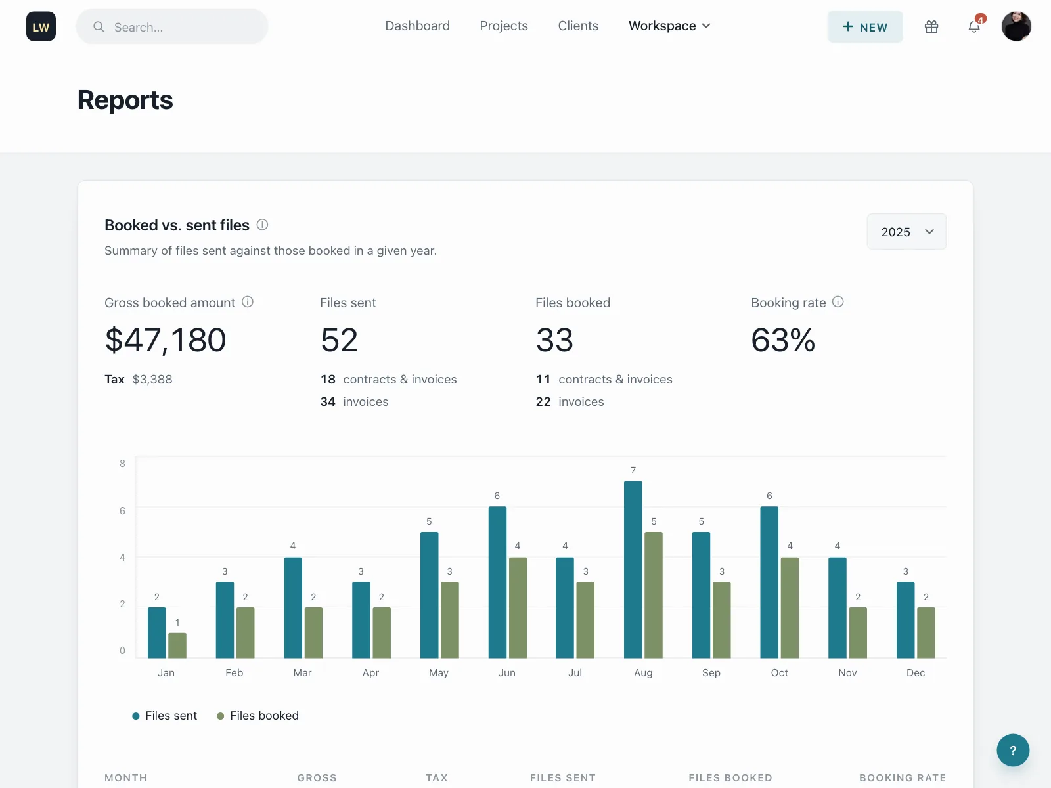Click the Jun files sent bar
The height and width of the screenshot is (788, 1051).
pos(497,582)
